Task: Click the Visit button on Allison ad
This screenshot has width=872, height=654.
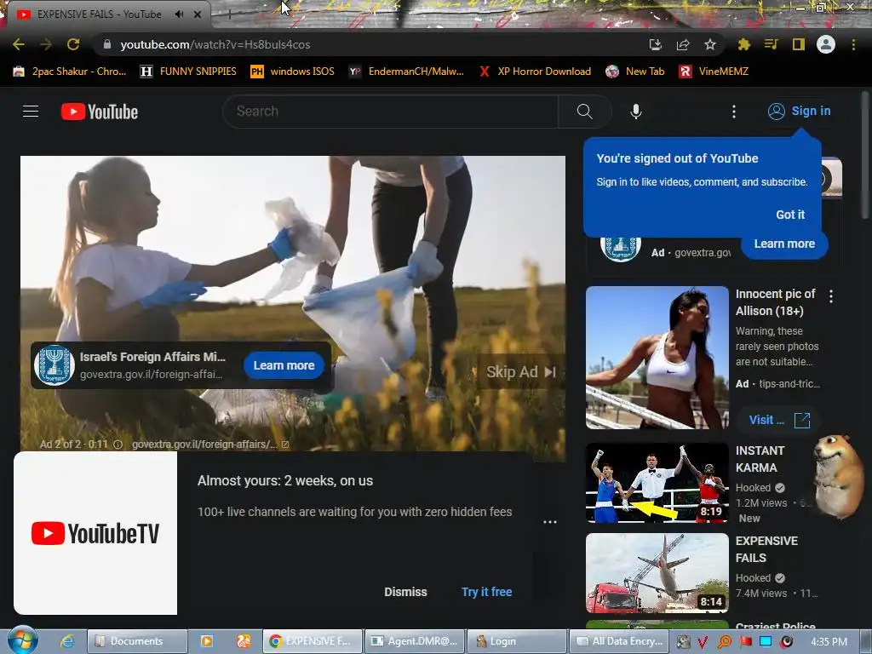Action: coord(779,420)
